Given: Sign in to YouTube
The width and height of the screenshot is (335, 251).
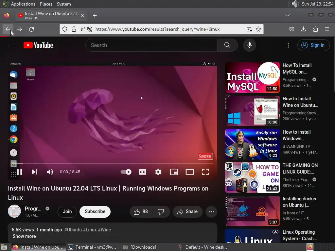Looking at the screenshot, I should tap(313, 45).
